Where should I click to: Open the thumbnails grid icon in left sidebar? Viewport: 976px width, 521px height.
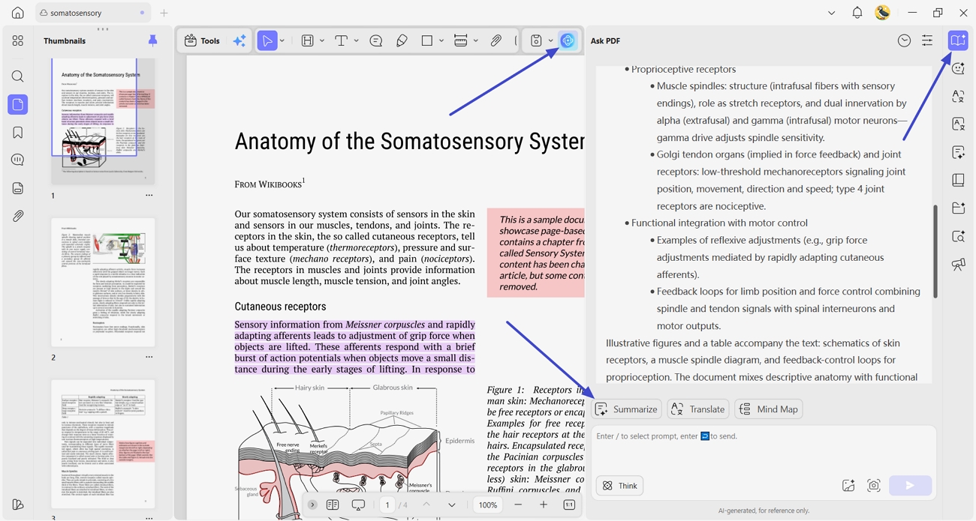17,41
